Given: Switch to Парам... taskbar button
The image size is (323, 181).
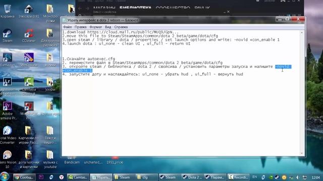Looking at the screenshot, I should point(216,177).
